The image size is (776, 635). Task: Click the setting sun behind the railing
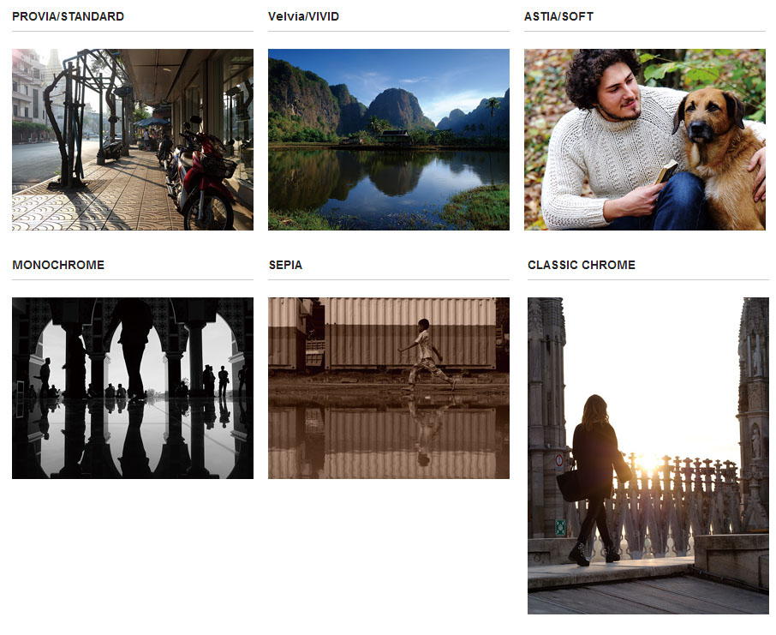648,464
